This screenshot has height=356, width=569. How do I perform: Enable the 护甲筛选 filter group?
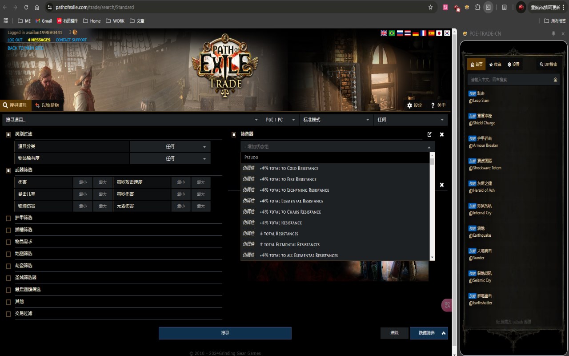(8, 218)
